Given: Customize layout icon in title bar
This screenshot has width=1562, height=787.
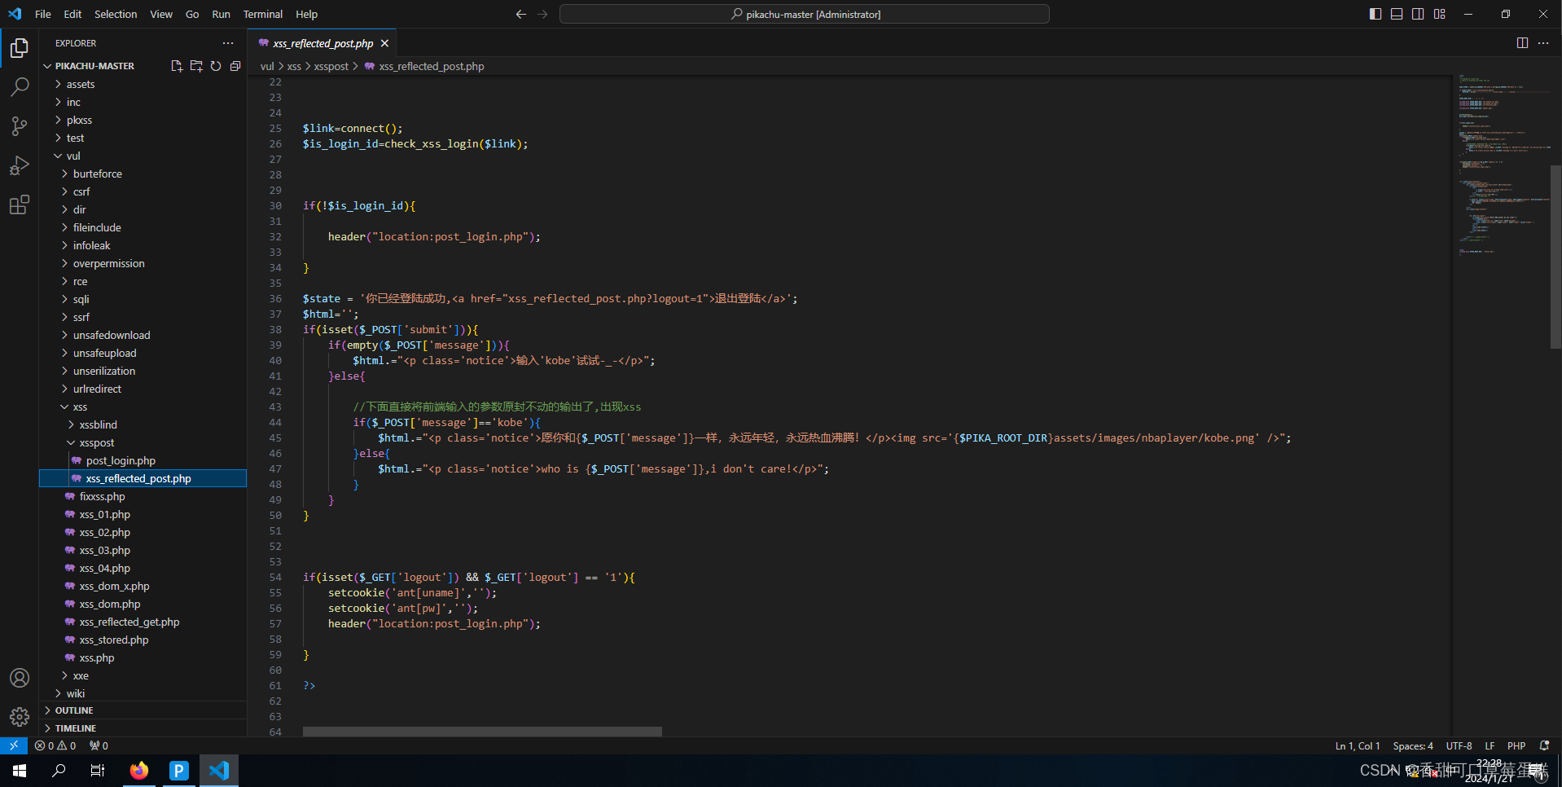Looking at the screenshot, I should [1440, 14].
